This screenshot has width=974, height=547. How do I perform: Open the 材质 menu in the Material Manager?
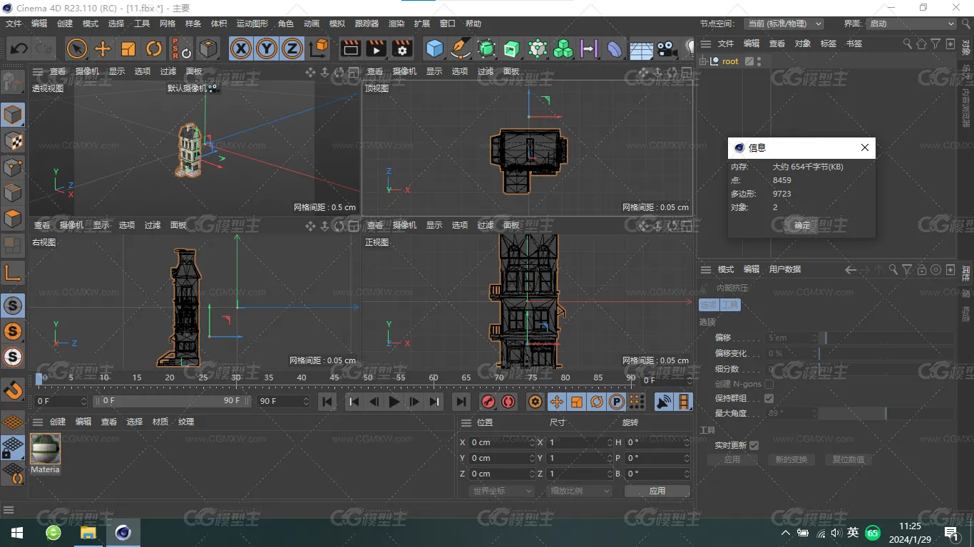click(160, 422)
